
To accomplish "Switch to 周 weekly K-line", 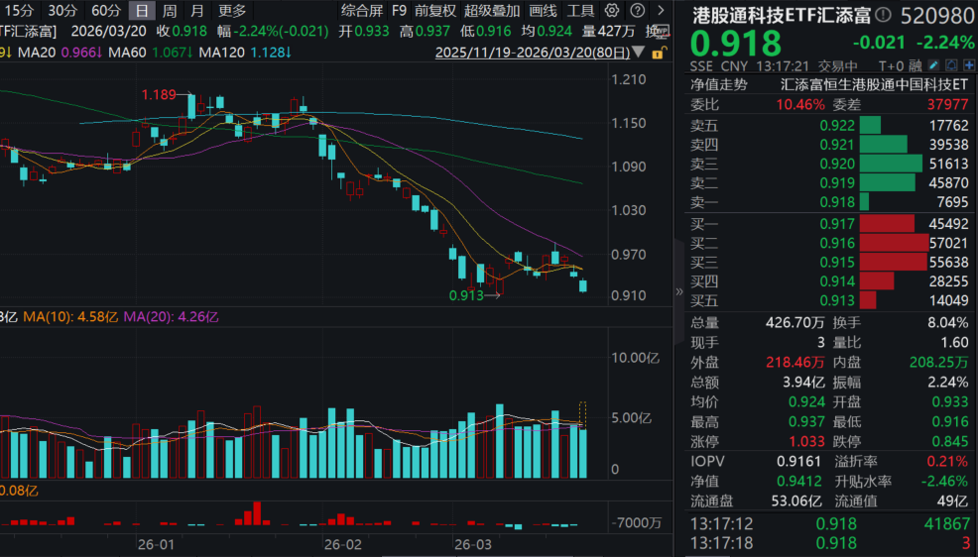I will click(171, 11).
